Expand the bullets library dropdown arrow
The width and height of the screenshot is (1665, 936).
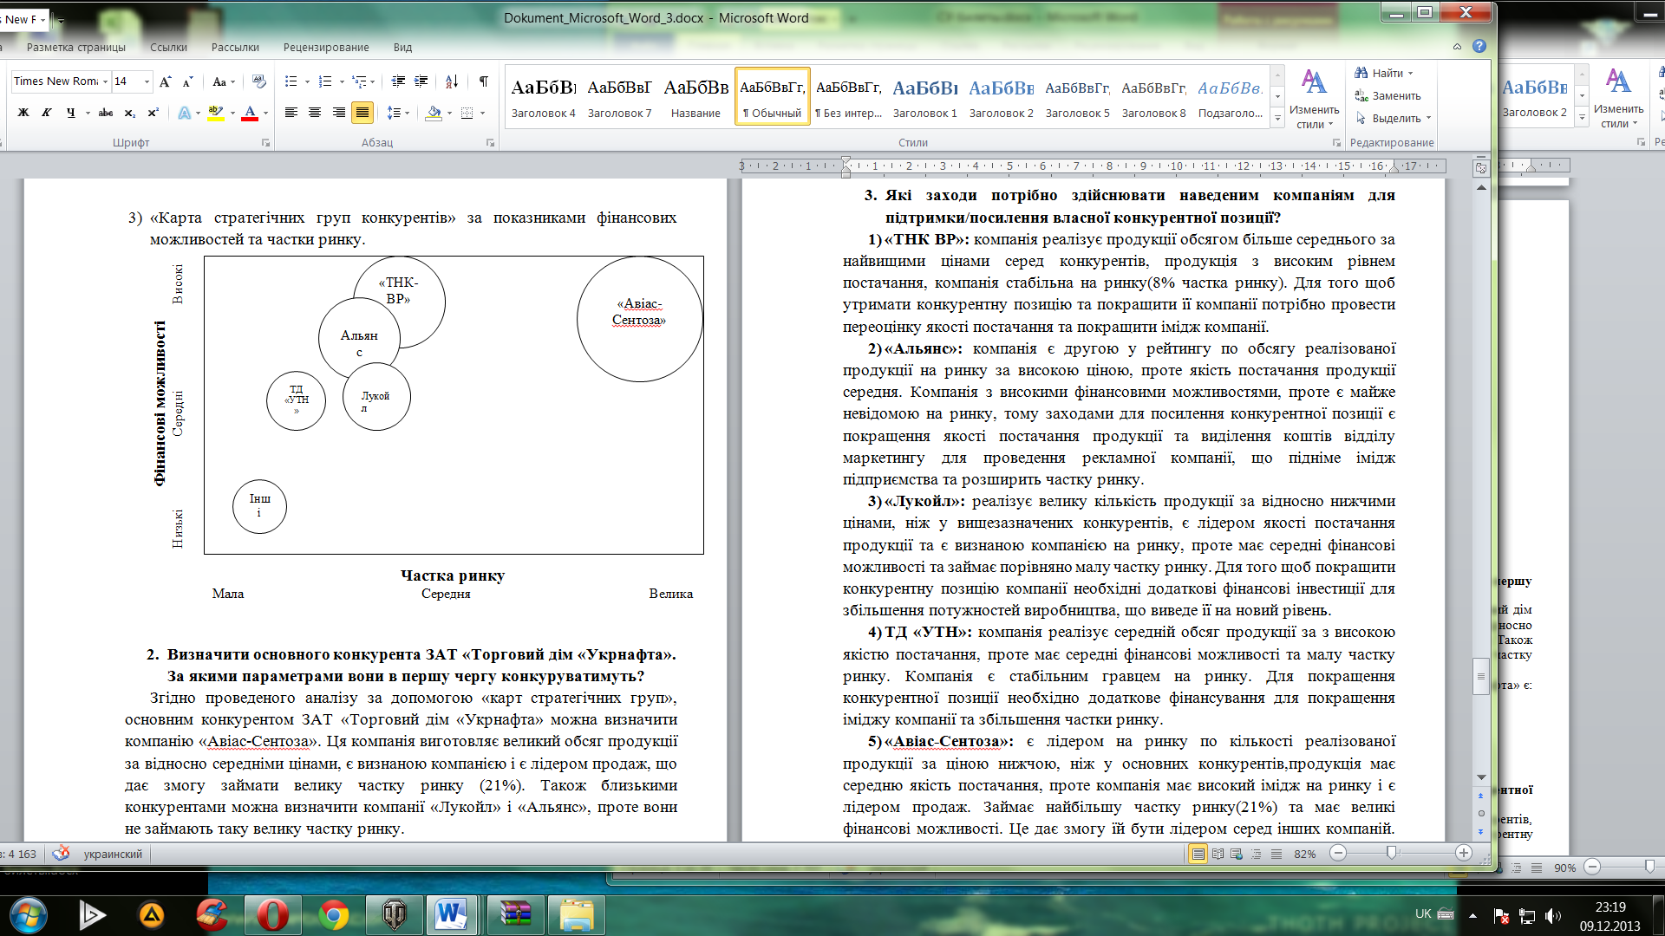[307, 81]
